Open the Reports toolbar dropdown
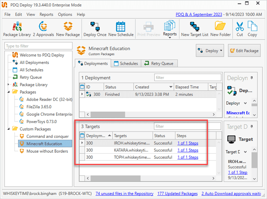 (x=170, y=29)
